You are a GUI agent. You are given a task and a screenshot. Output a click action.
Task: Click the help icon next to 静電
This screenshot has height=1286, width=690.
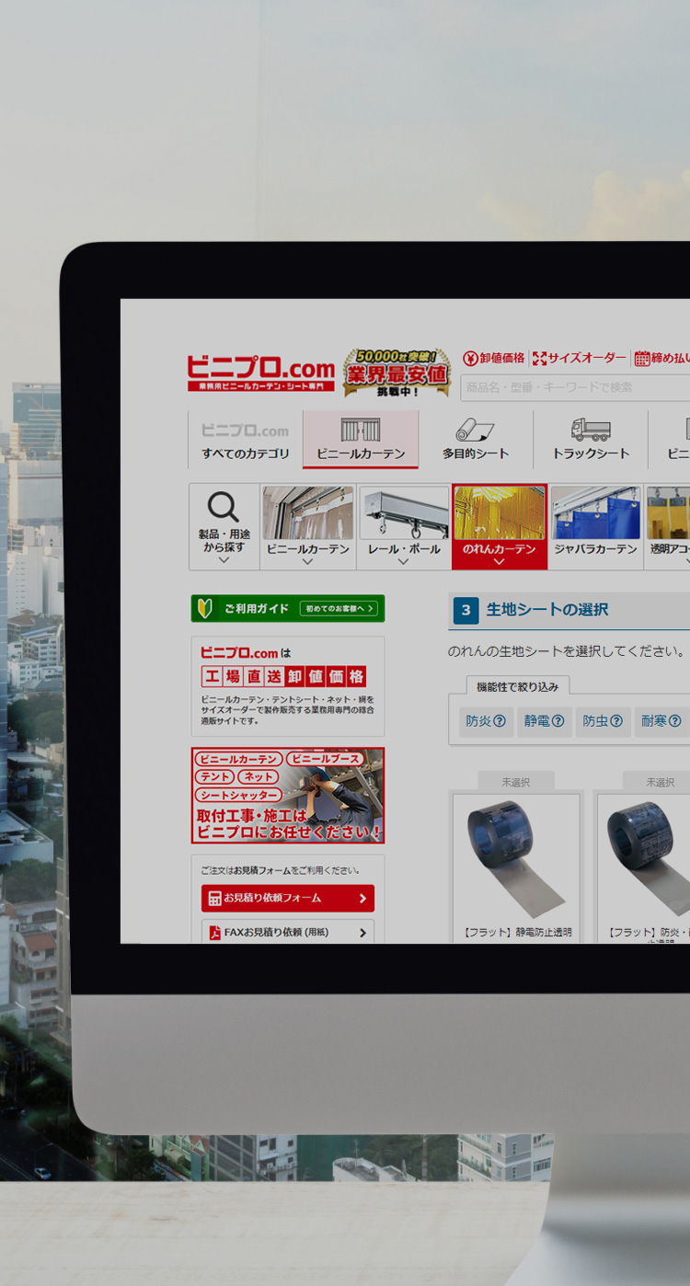[558, 721]
